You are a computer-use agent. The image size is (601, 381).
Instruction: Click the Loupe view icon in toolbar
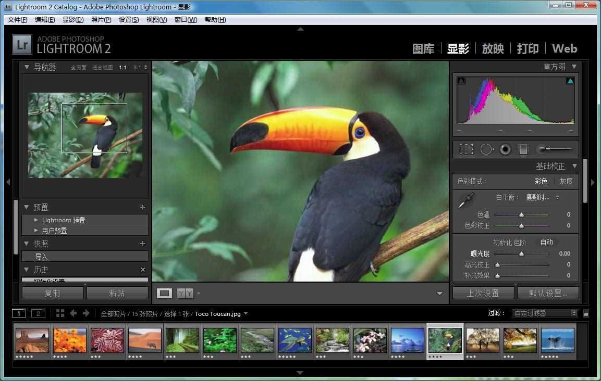(164, 293)
